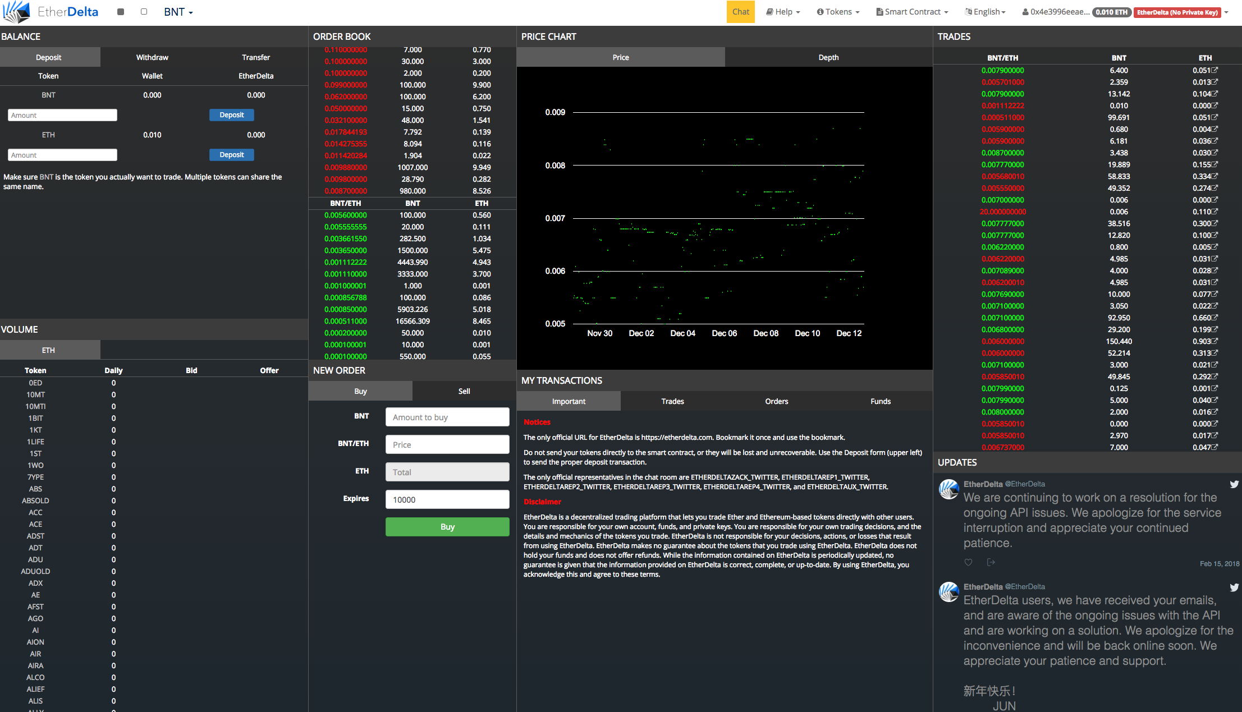The width and height of the screenshot is (1242, 712).
Task: Switch new order to Sell
Action: [x=464, y=391]
